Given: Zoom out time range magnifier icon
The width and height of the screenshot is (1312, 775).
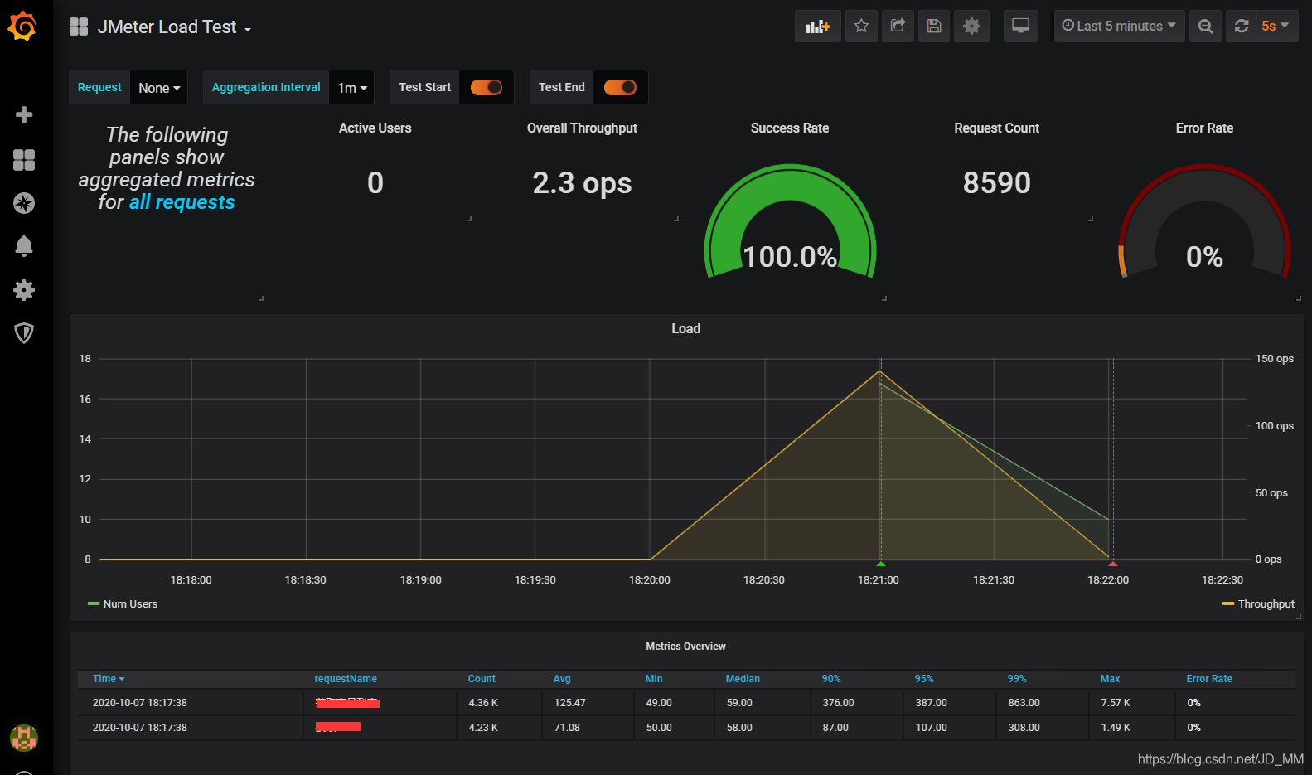Looking at the screenshot, I should [x=1206, y=27].
